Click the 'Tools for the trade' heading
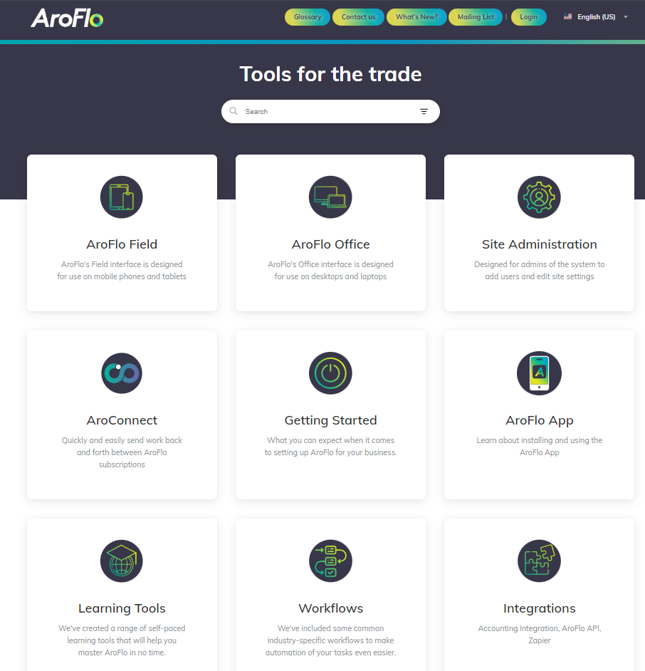645x671 pixels. point(330,74)
